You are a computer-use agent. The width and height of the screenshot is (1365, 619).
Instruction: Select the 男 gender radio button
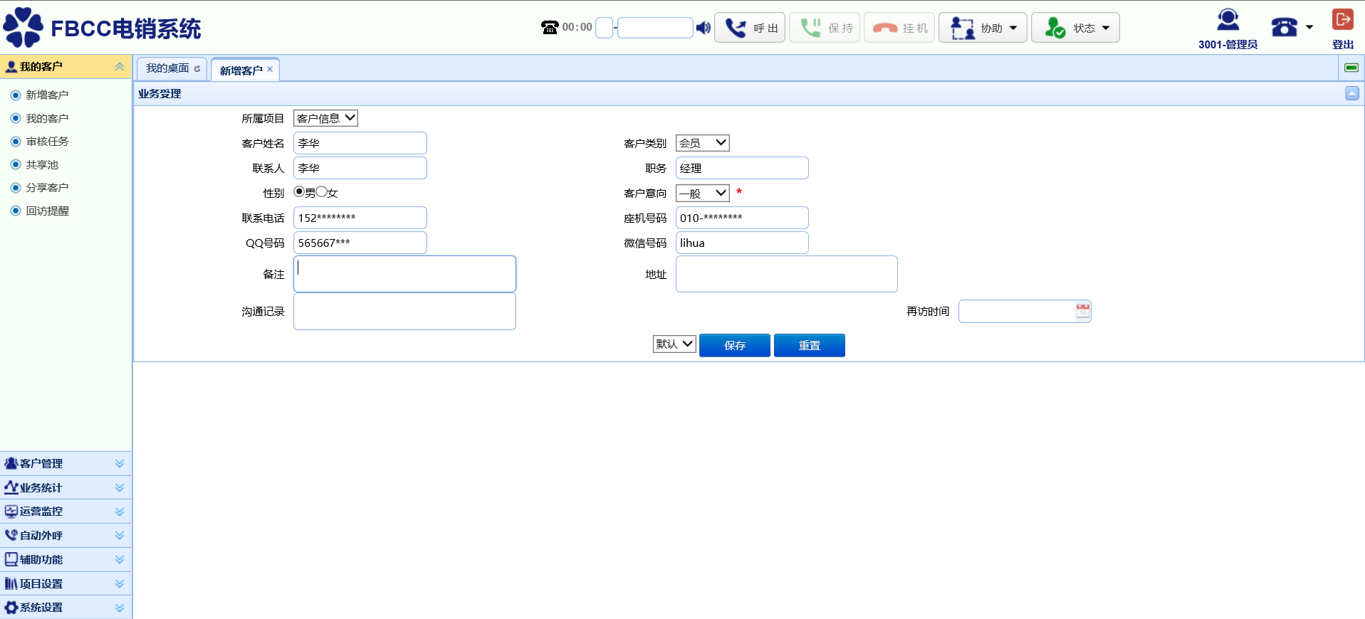click(x=299, y=191)
